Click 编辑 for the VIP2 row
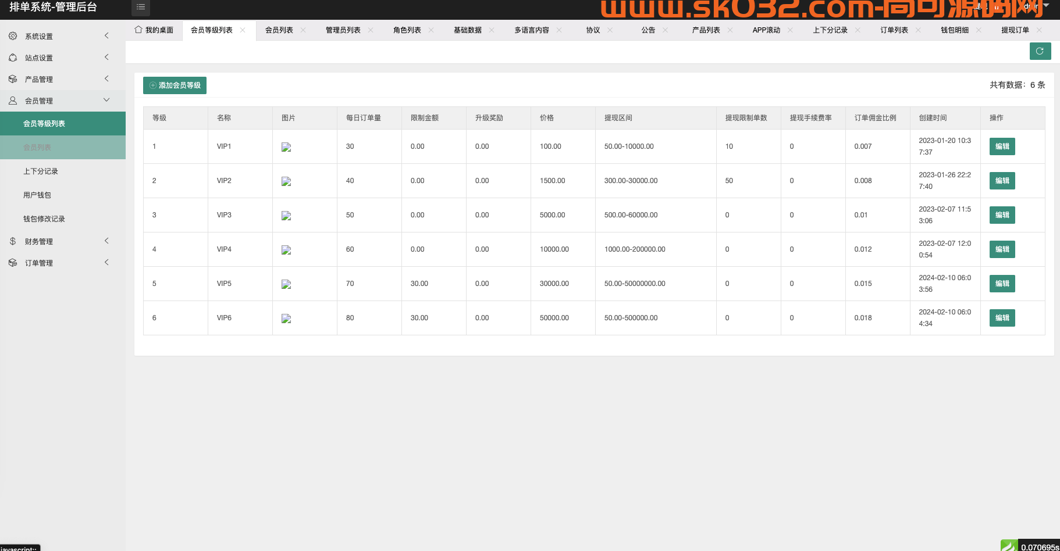Viewport: 1060px width, 551px height. coord(1002,181)
